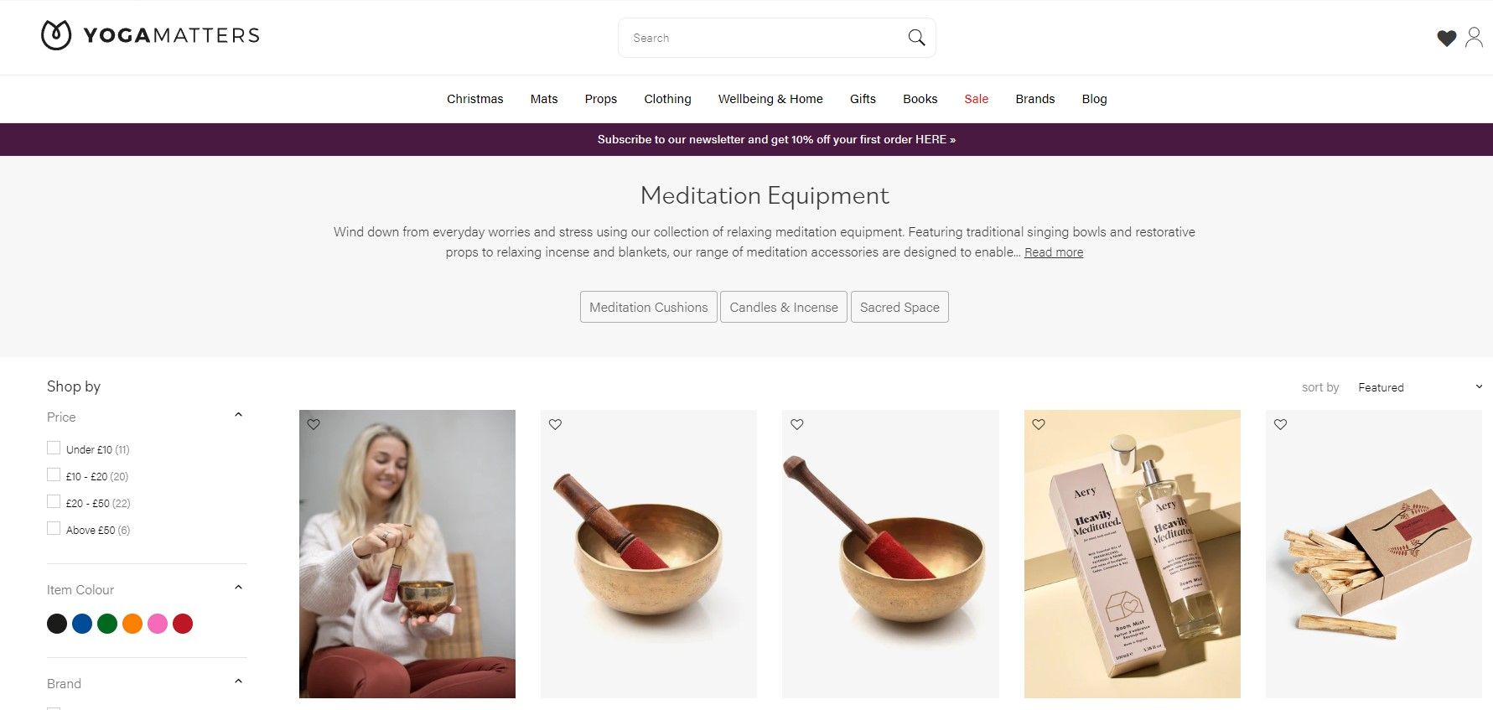Open the wishlist heart icon in header
1493x710 pixels.
[1446, 38]
